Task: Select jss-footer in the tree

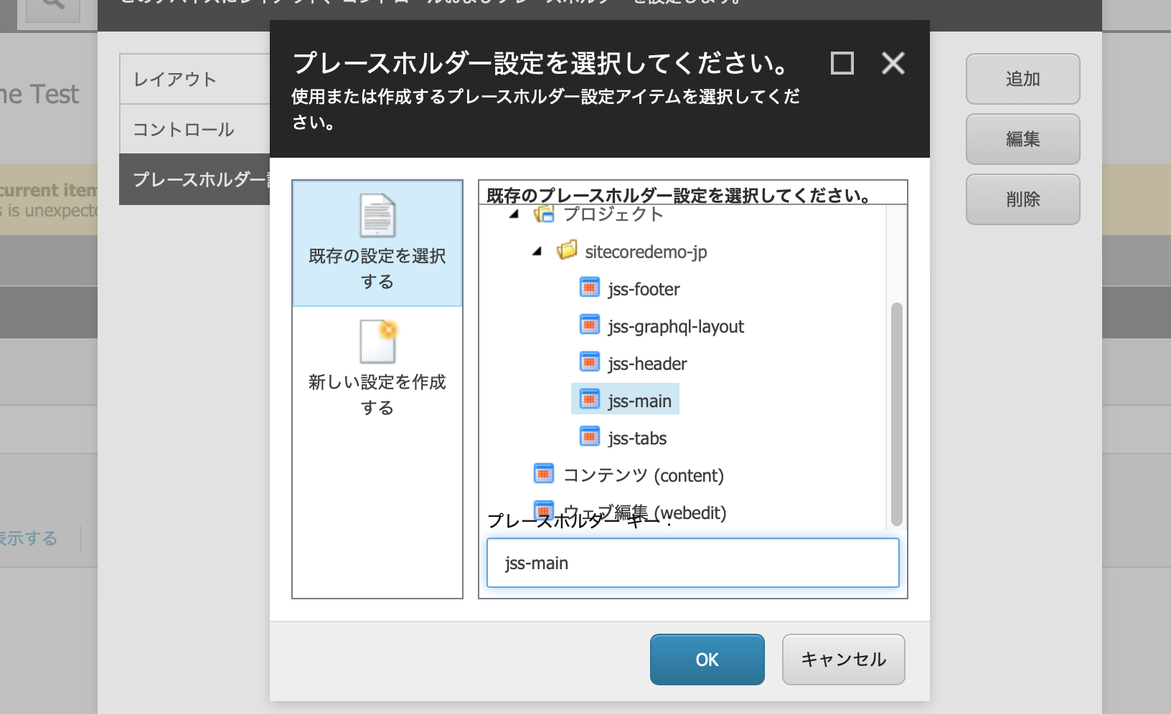Action: pos(644,289)
